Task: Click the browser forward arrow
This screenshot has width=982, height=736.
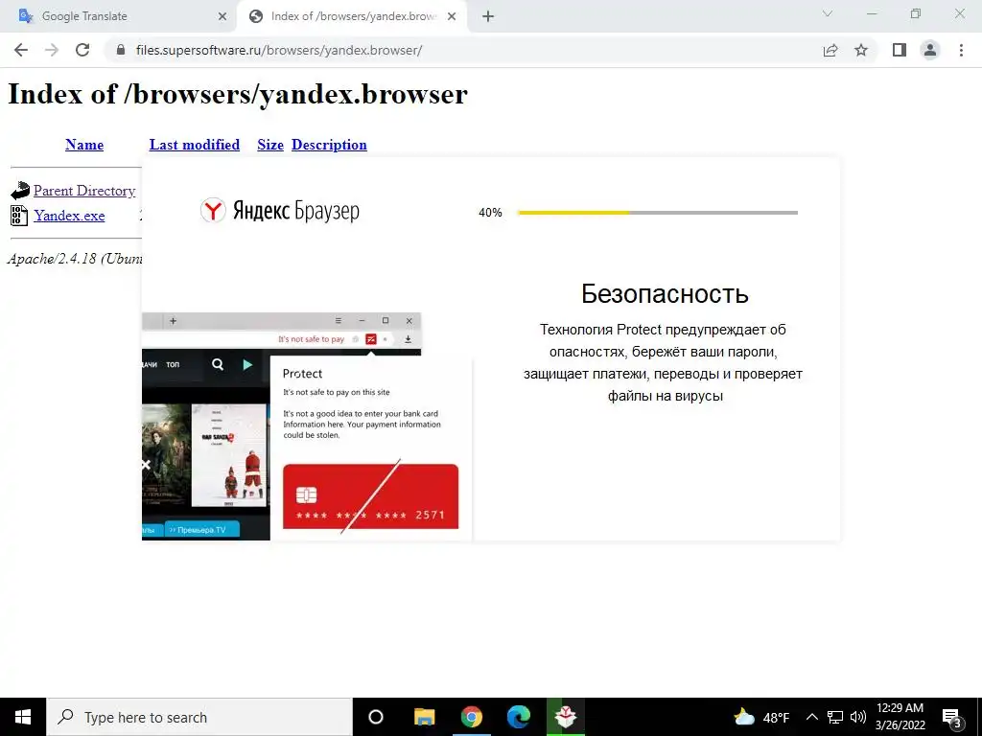Action: point(52,50)
